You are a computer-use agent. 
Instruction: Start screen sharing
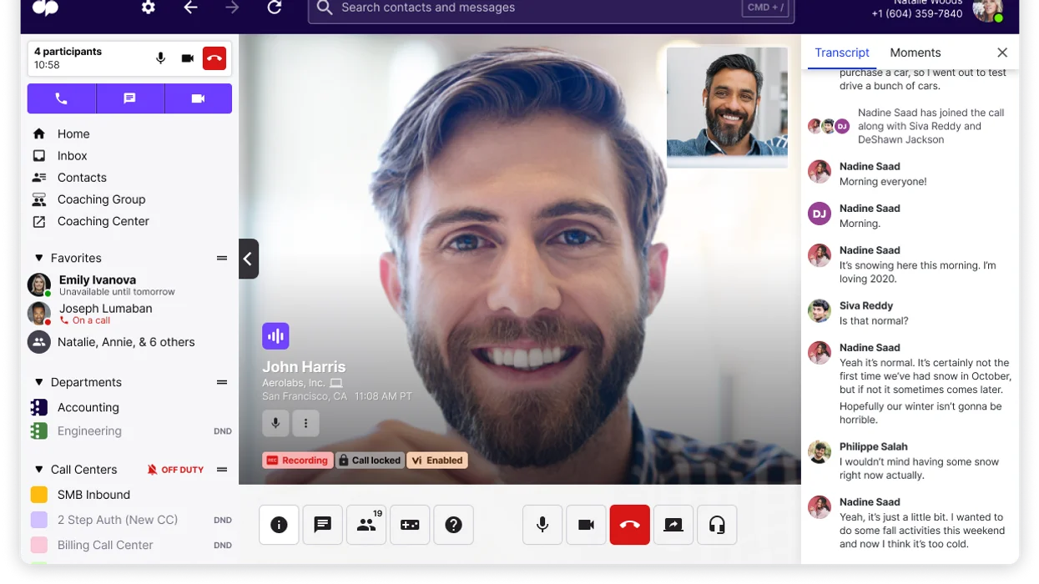tap(673, 525)
